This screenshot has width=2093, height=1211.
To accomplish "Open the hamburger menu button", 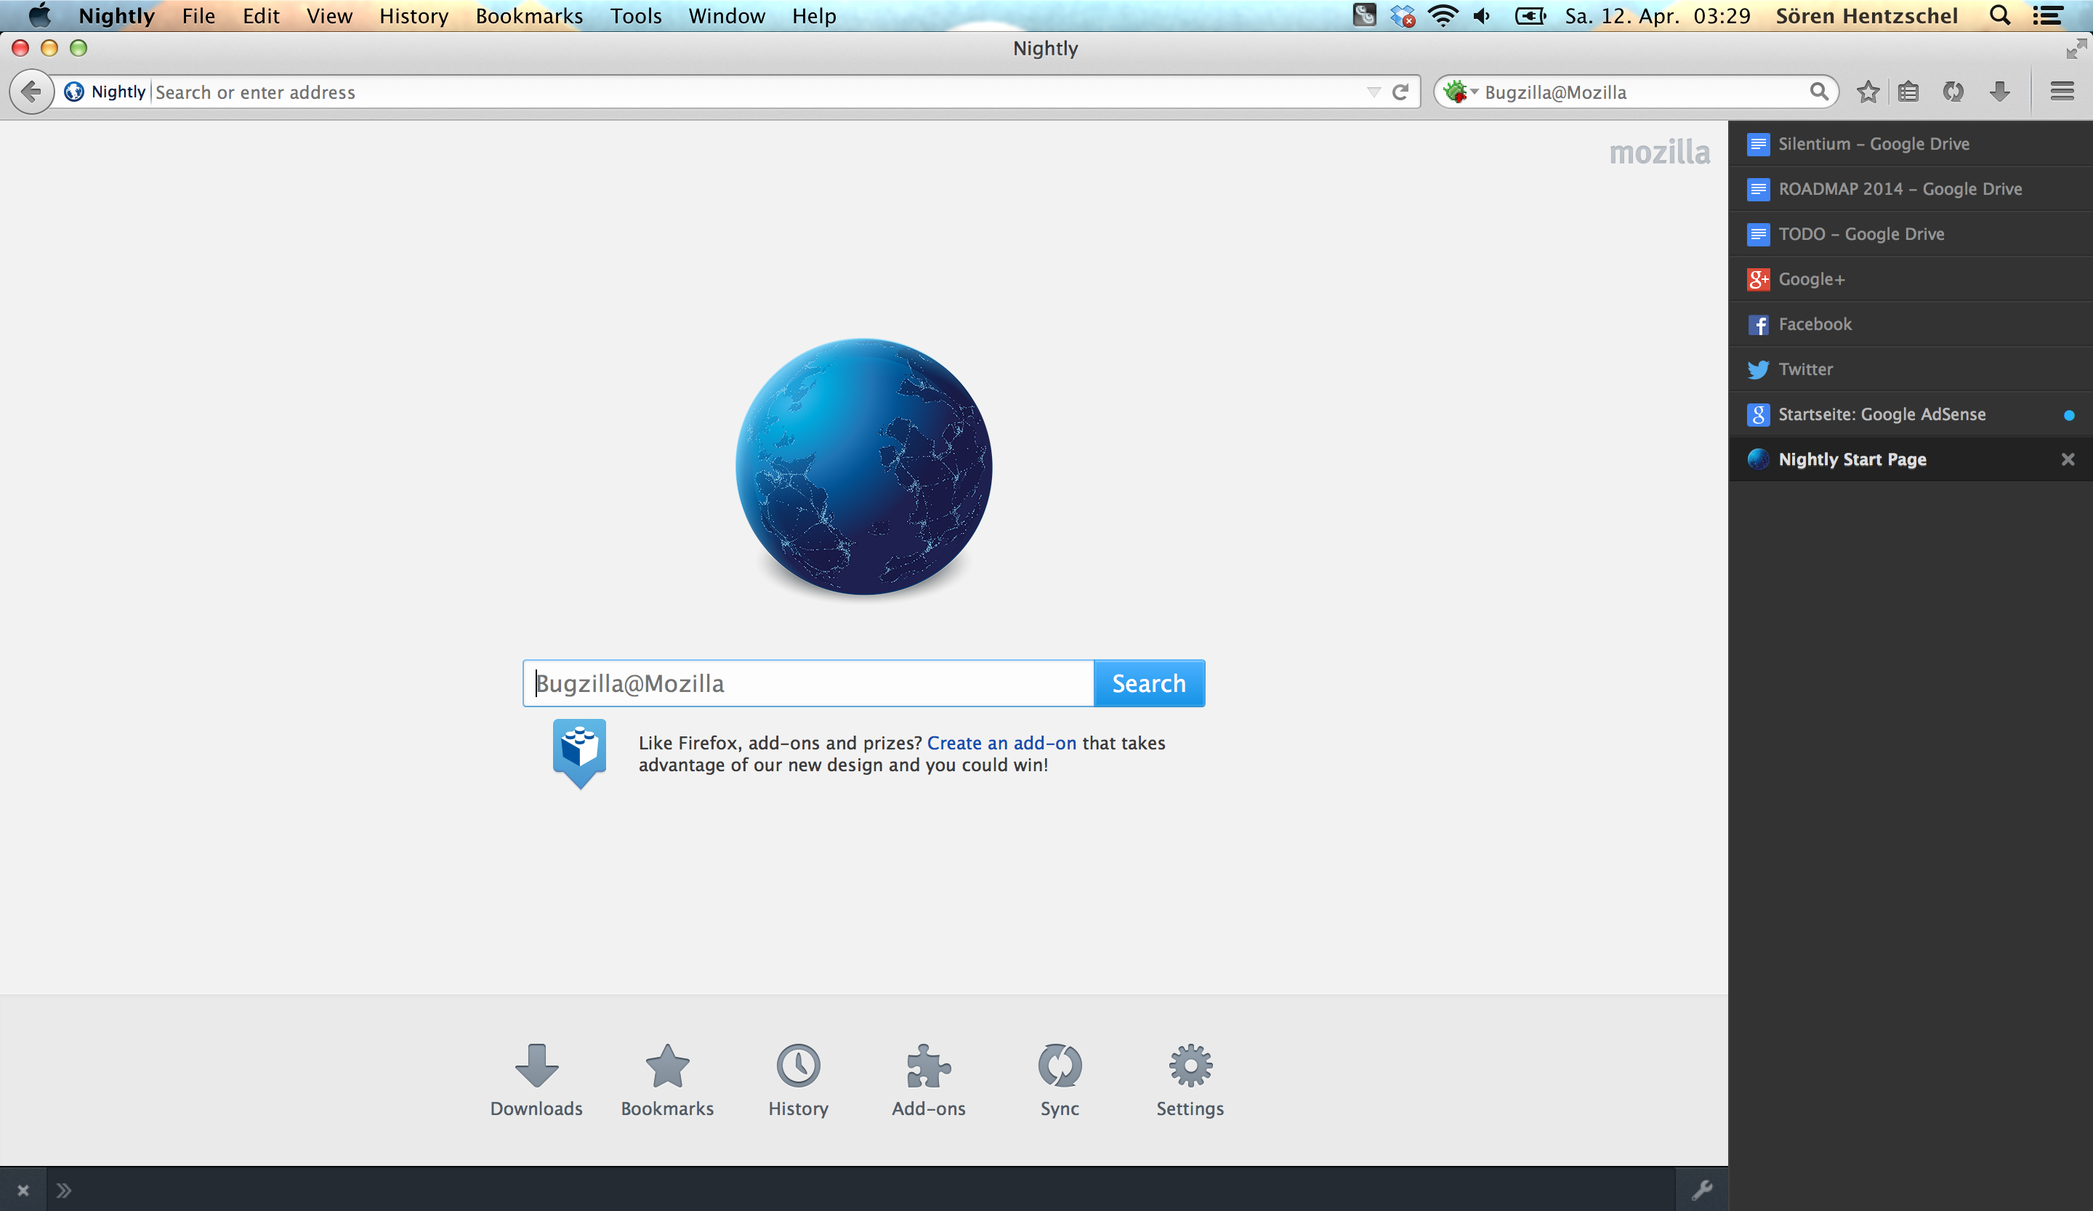I will click(x=2062, y=92).
